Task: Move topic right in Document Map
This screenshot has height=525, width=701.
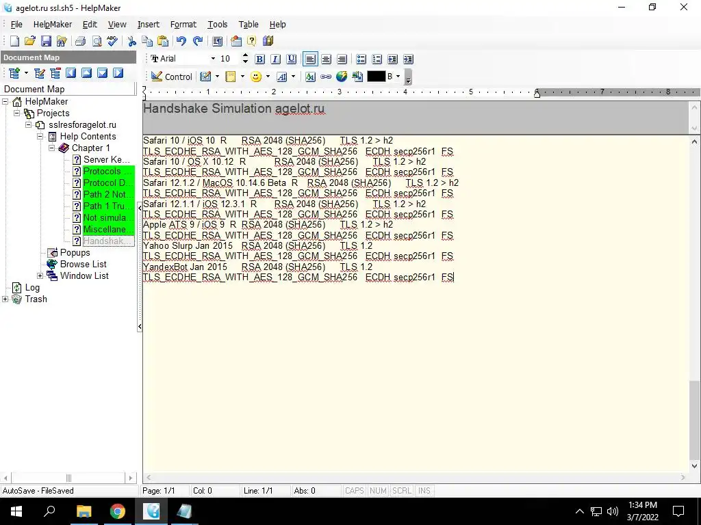Action: click(118, 72)
